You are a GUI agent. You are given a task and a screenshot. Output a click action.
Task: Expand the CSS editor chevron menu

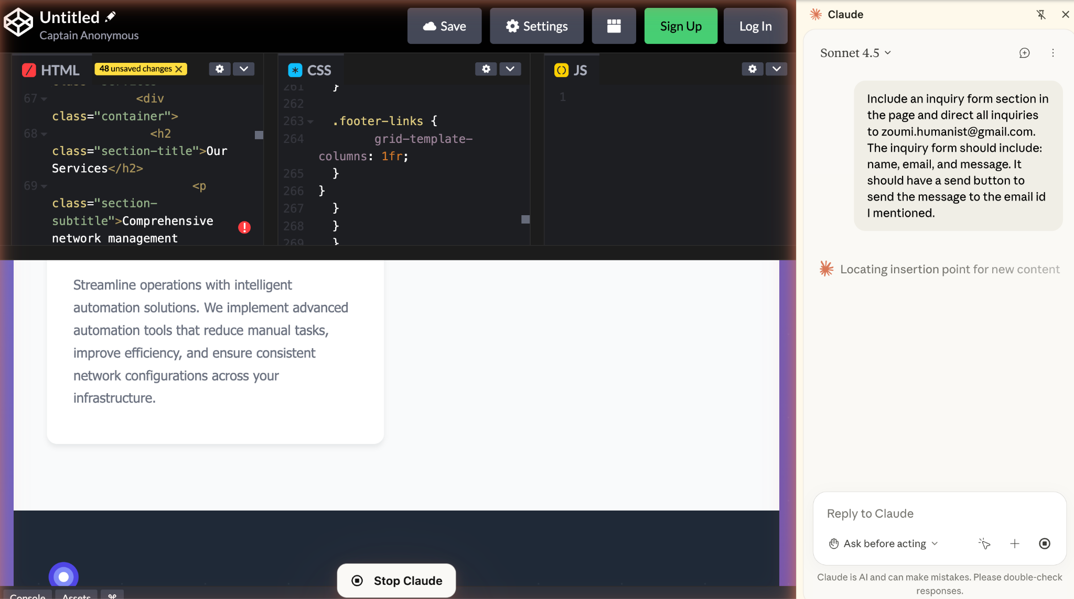coord(510,69)
